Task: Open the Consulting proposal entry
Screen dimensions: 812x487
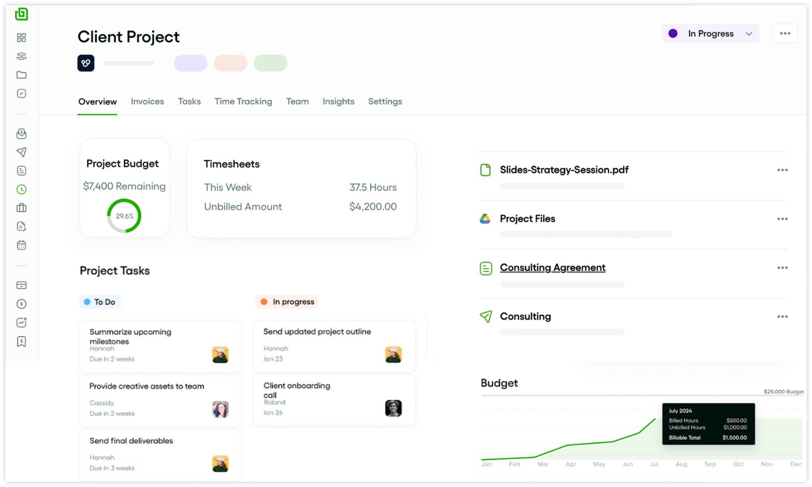Action: (526, 316)
